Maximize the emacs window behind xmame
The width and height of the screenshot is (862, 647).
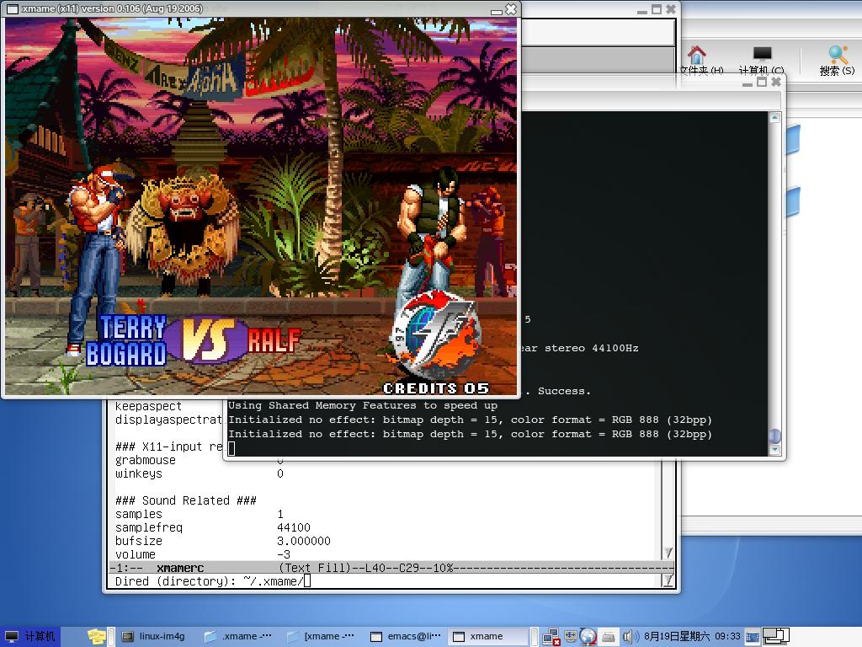click(x=657, y=9)
